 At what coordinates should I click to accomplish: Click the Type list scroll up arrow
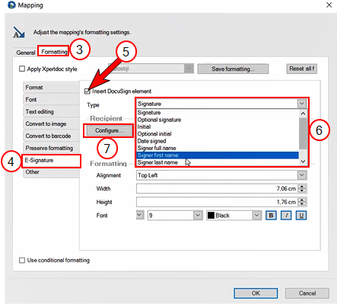pyautogui.click(x=303, y=114)
